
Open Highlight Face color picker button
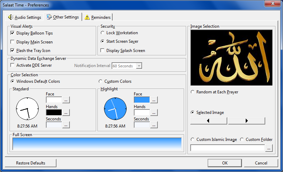click(154, 100)
